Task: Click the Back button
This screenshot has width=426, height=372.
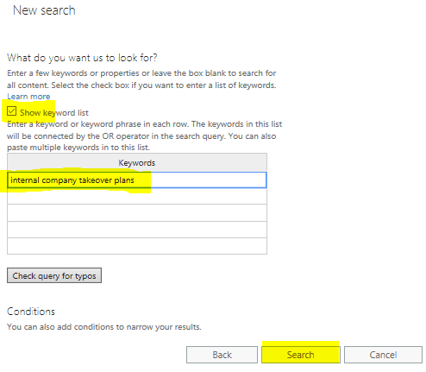Action: (x=222, y=355)
